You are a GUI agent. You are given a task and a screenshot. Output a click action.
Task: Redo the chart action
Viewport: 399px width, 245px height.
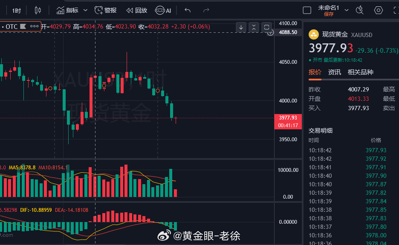pyautogui.click(x=206, y=10)
